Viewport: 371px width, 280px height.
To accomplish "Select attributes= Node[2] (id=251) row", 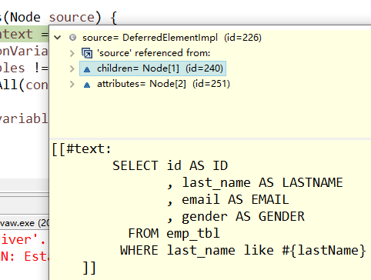I will (x=163, y=84).
